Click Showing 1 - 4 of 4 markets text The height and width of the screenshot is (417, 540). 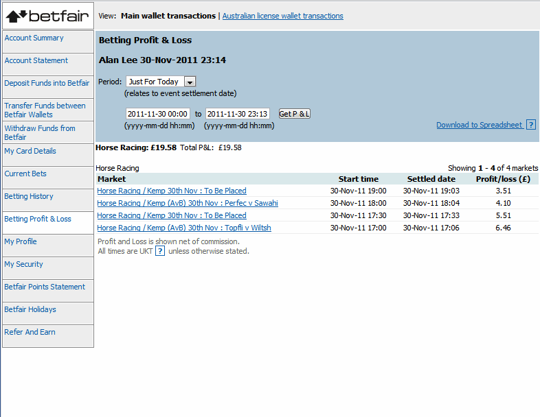[x=493, y=168]
